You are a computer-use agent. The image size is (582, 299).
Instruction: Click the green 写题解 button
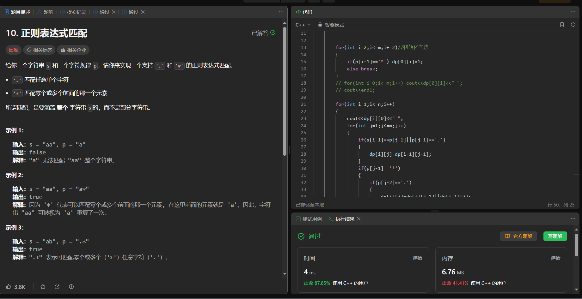pyautogui.click(x=555, y=236)
